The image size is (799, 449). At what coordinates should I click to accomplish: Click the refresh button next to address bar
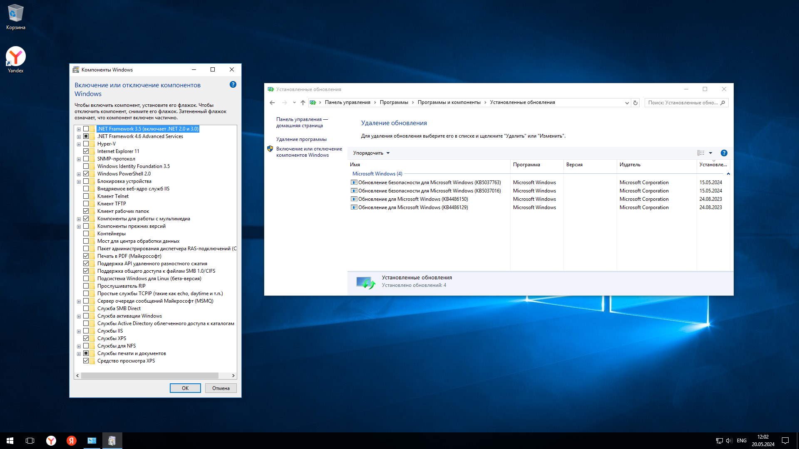point(635,103)
